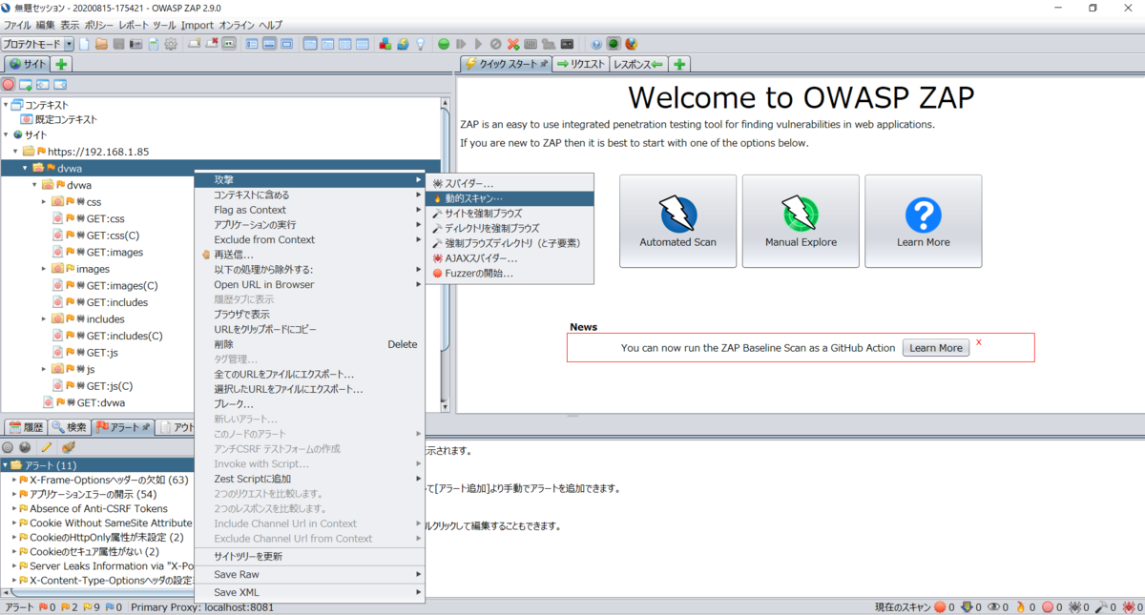The height and width of the screenshot is (615, 1145).
Task: Open the レポート menu in menu bar
Action: coord(133,25)
